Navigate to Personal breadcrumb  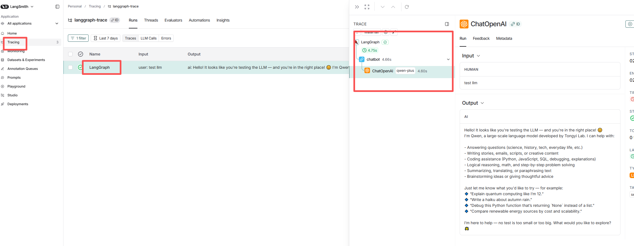(x=75, y=6)
